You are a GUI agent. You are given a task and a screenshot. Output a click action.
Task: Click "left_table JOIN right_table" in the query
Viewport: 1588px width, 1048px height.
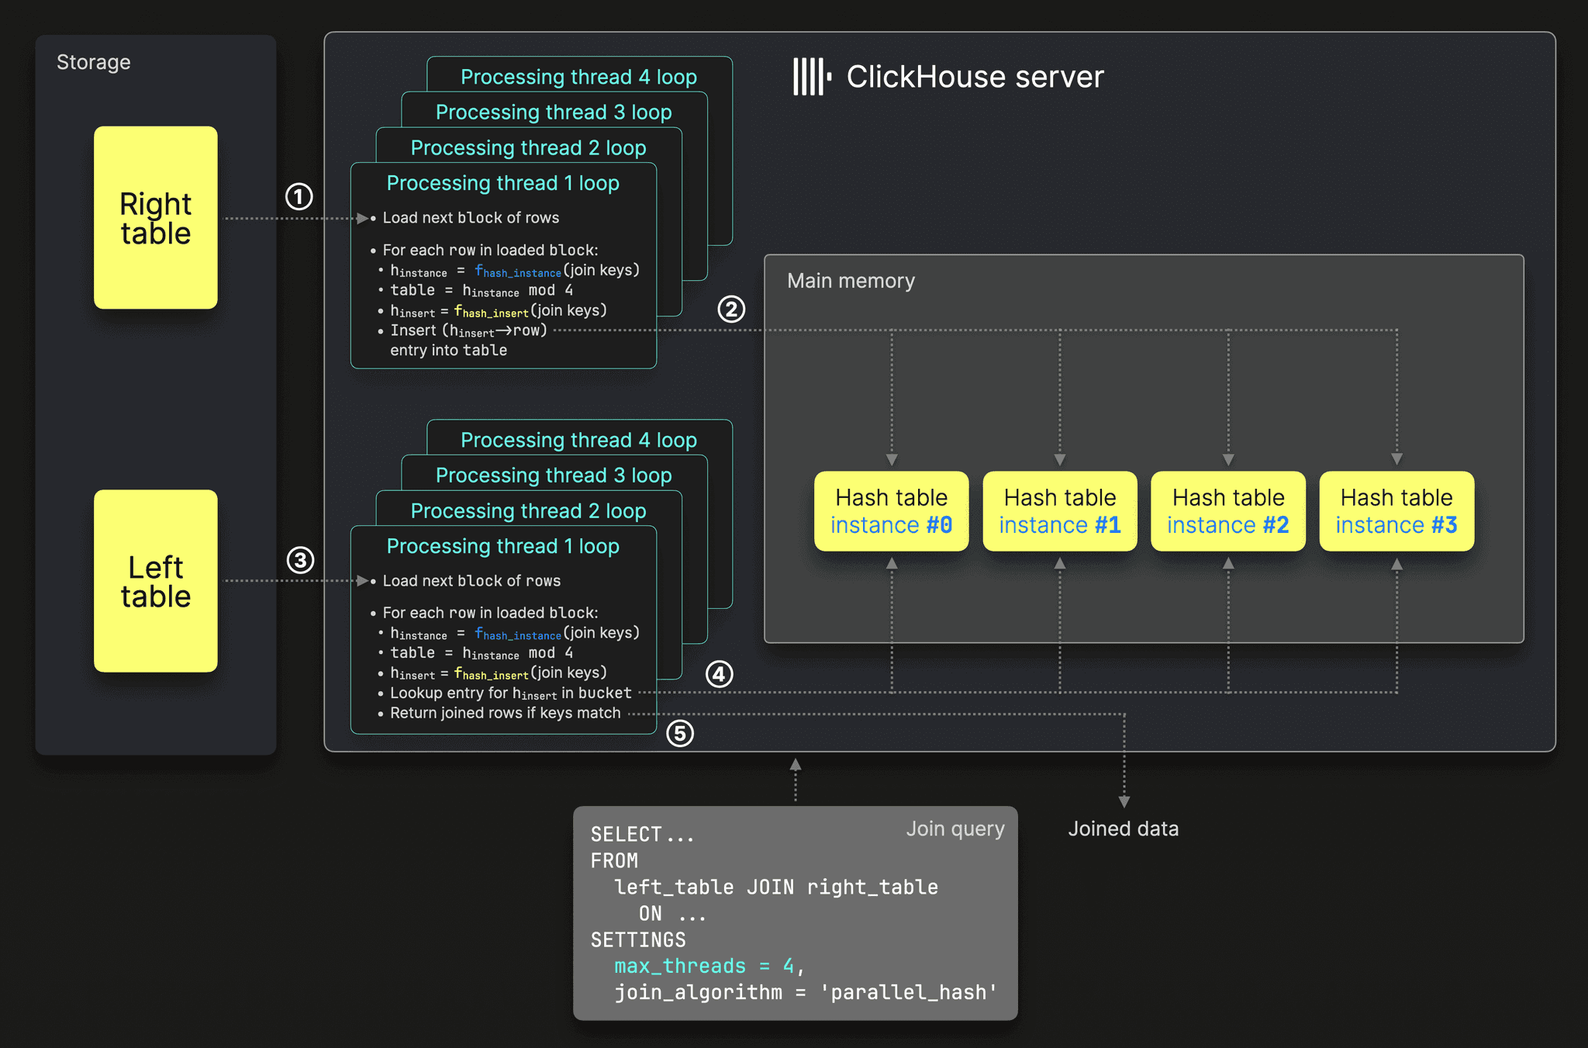point(776,887)
